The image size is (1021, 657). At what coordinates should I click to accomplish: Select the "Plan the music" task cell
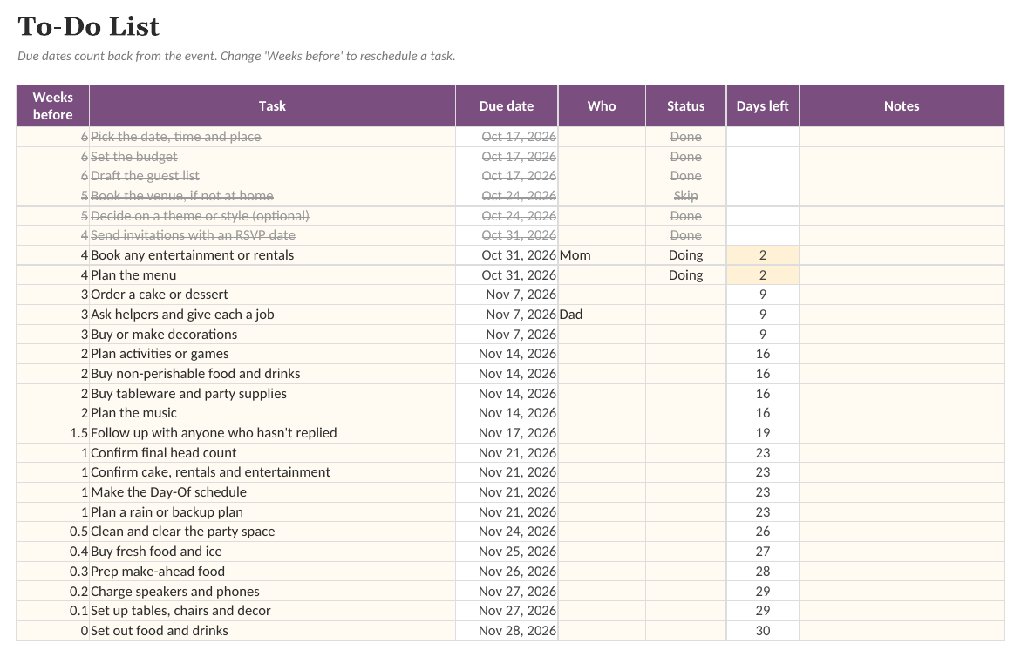click(x=272, y=413)
